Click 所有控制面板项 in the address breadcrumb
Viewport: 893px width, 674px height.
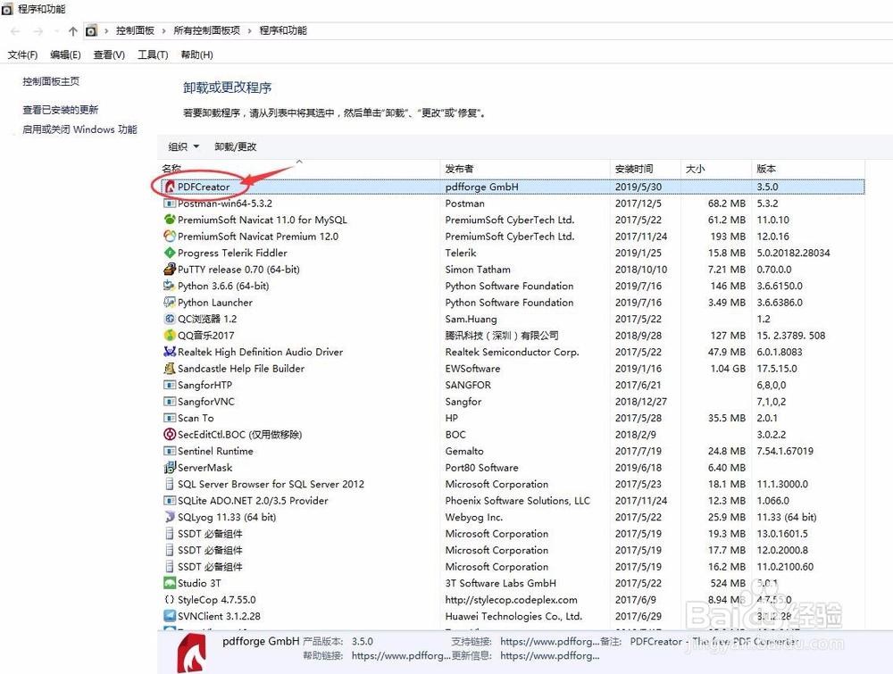pos(207,30)
